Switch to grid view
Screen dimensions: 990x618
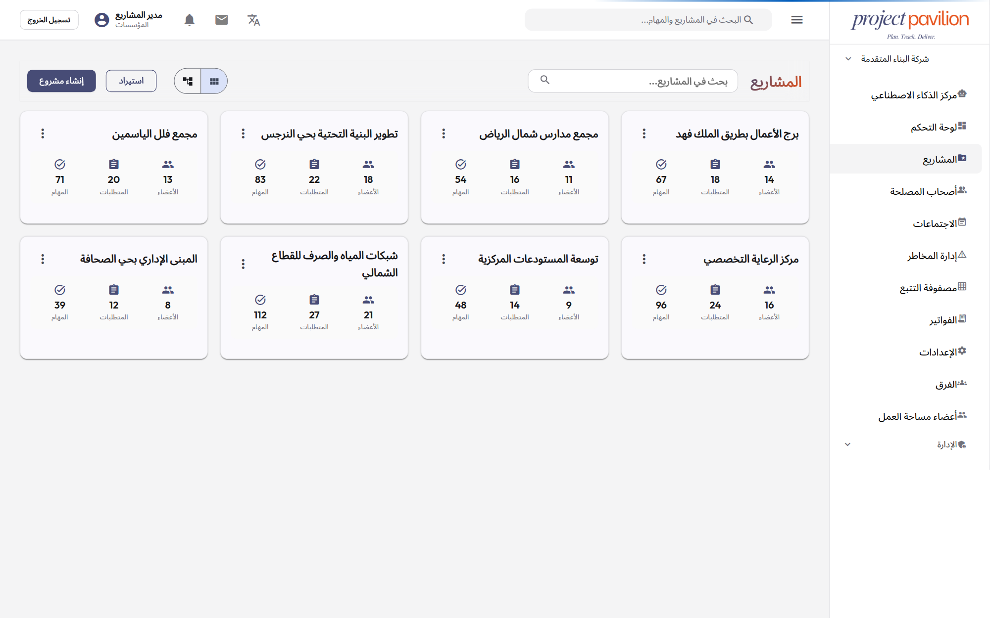pos(214,81)
